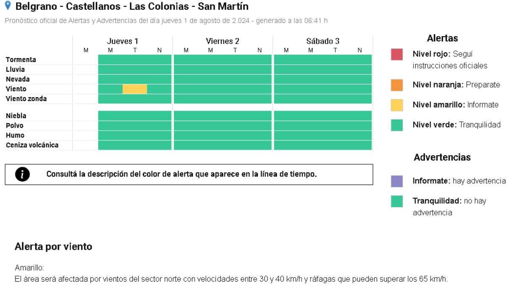Viewport: 509px width, 288px height.
Task: Click the black info circle icon
Action: click(x=21, y=174)
